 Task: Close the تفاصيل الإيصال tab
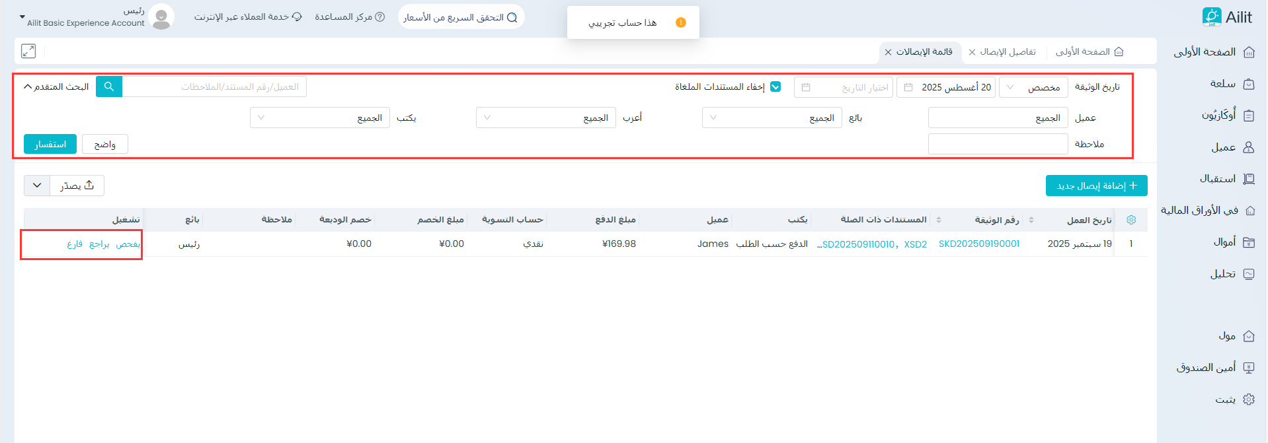coord(972,52)
